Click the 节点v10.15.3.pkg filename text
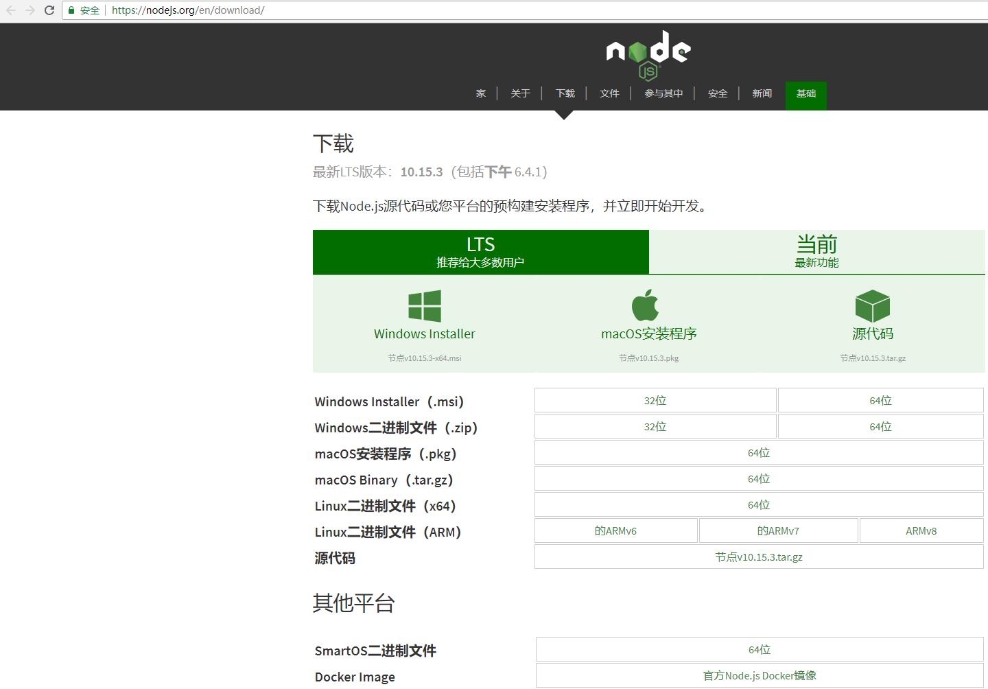988x689 pixels. pos(649,358)
